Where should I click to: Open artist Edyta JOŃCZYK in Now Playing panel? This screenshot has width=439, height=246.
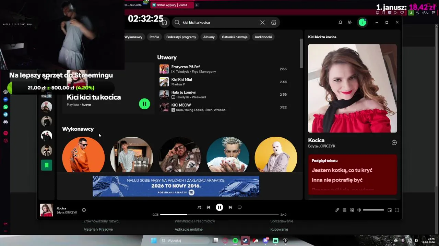click(322, 146)
